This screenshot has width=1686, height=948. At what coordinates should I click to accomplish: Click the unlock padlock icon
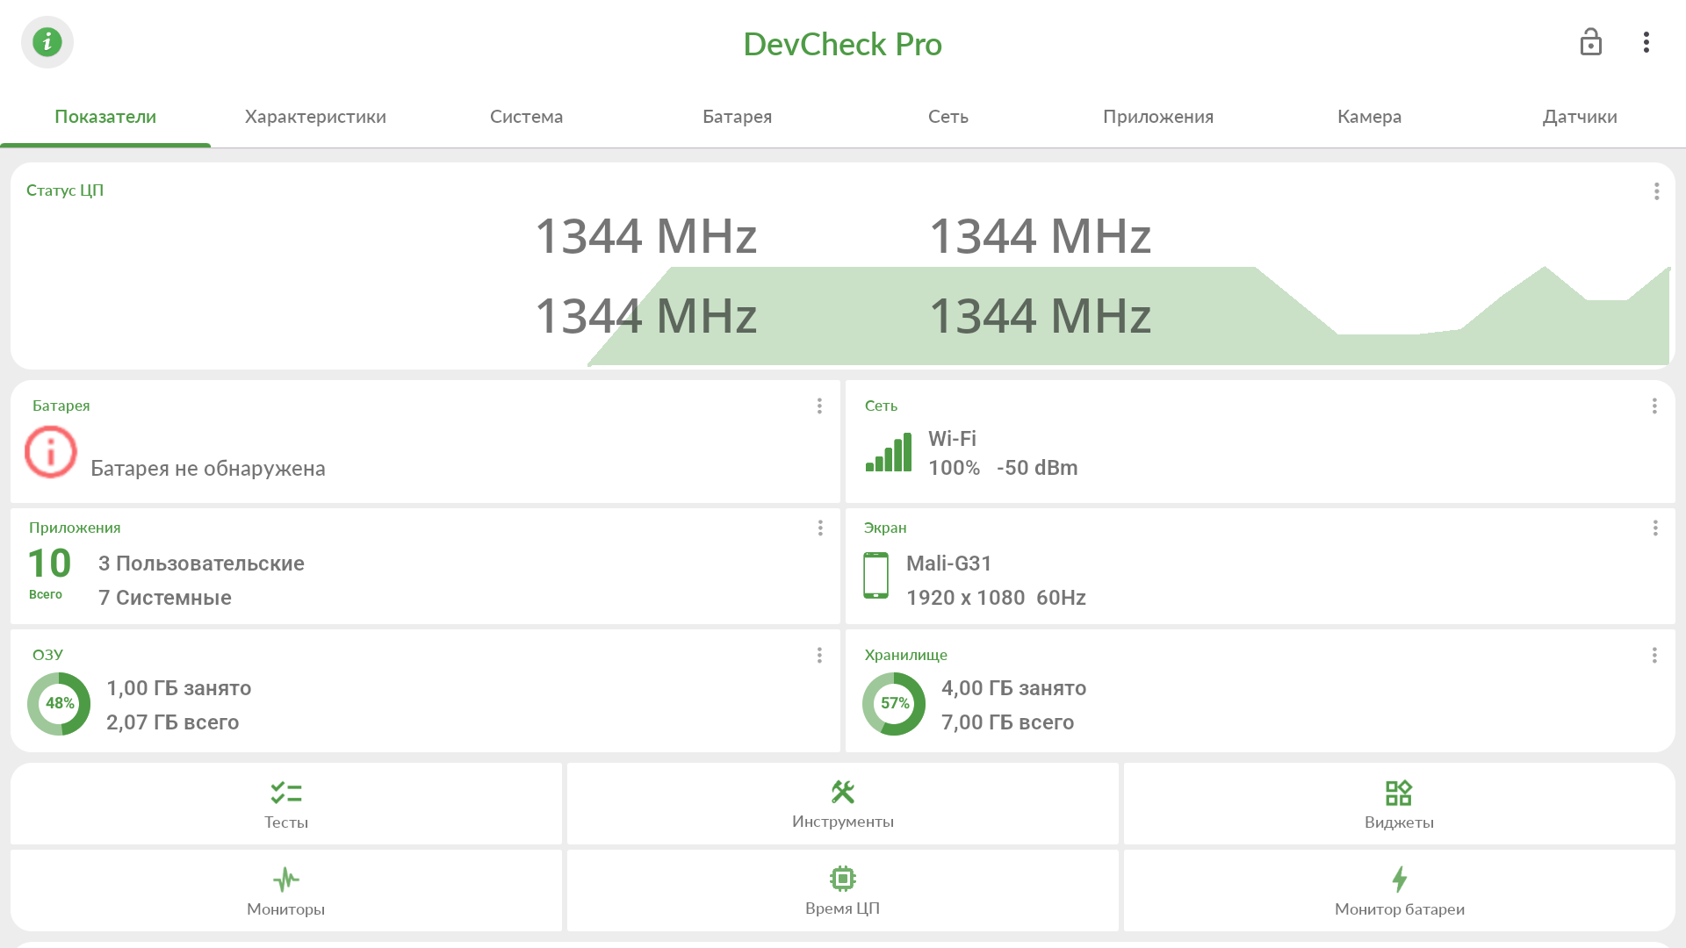point(1590,42)
